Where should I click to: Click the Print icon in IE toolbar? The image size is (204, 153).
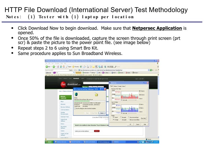tap(88, 67)
